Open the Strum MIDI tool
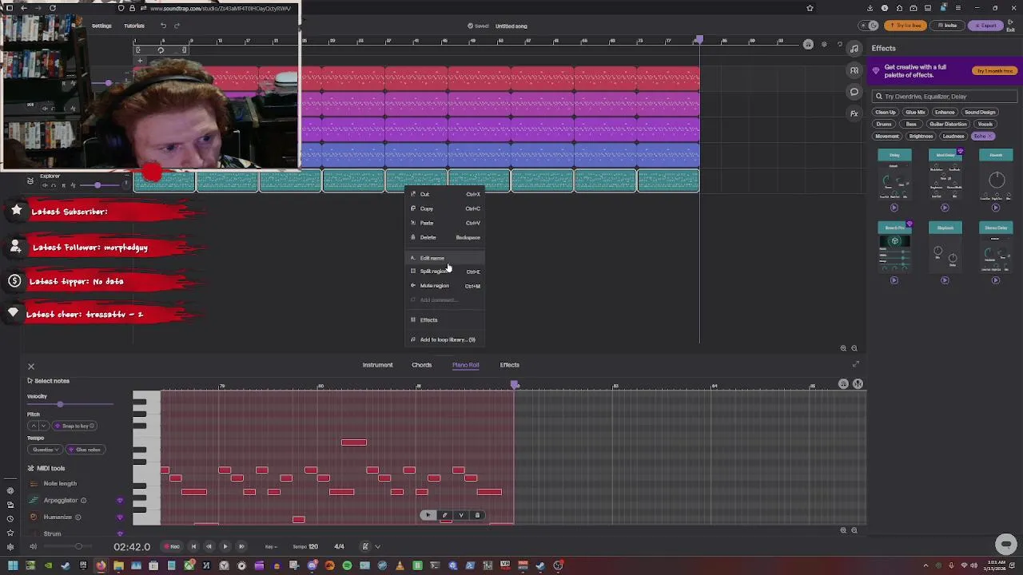 point(52,533)
